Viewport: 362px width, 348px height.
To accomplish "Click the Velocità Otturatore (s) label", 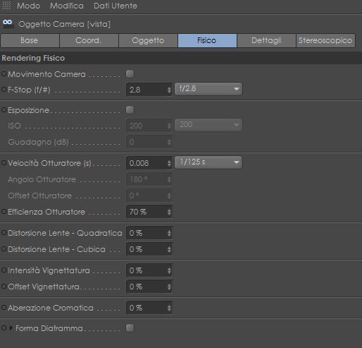I will [x=49, y=163].
